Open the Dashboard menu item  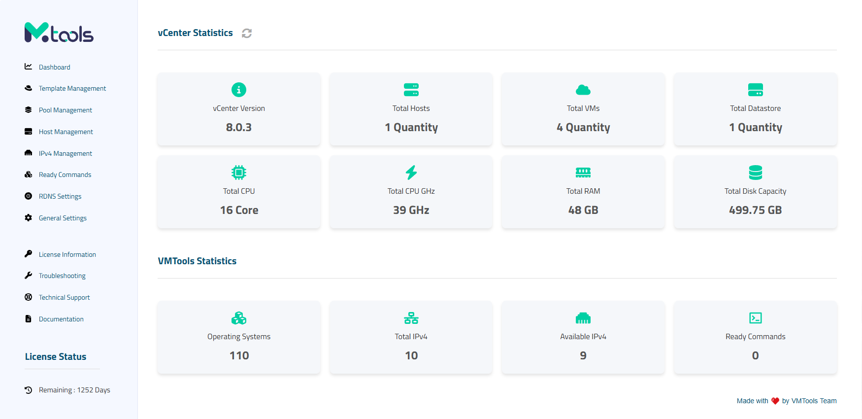[55, 67]
